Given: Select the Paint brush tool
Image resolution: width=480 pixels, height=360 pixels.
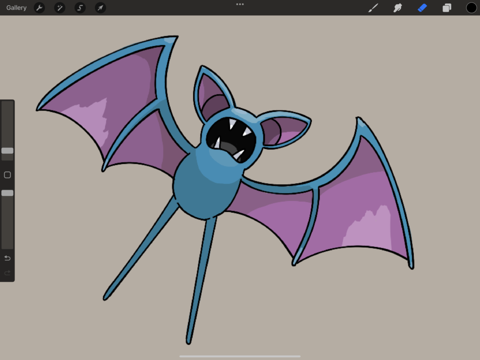Looking at the screenshot, I should [x=373, y=7].
